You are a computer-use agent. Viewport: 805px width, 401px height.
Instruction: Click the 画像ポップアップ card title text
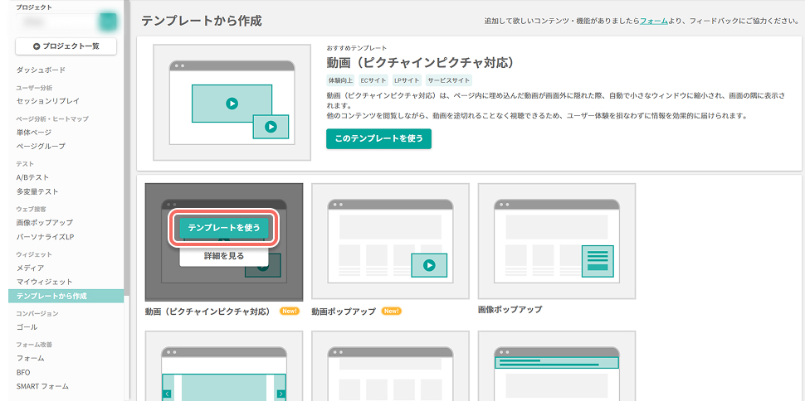510,310
